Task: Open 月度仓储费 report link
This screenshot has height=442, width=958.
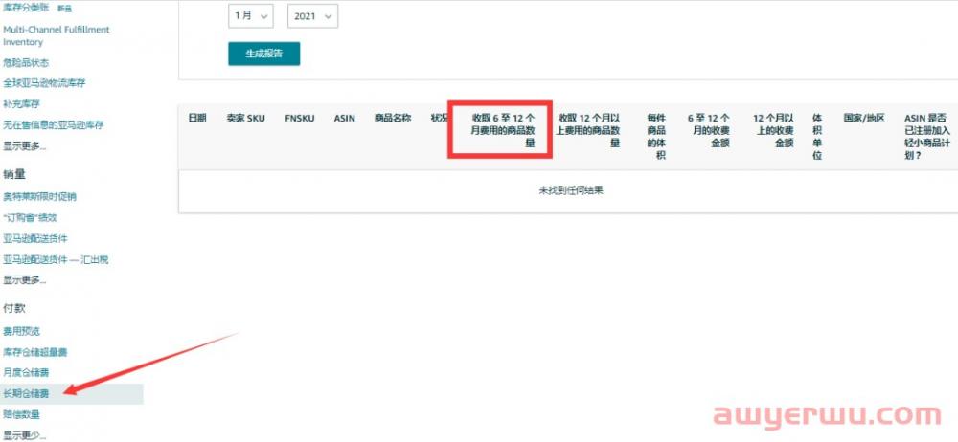Action: point(26,372)
